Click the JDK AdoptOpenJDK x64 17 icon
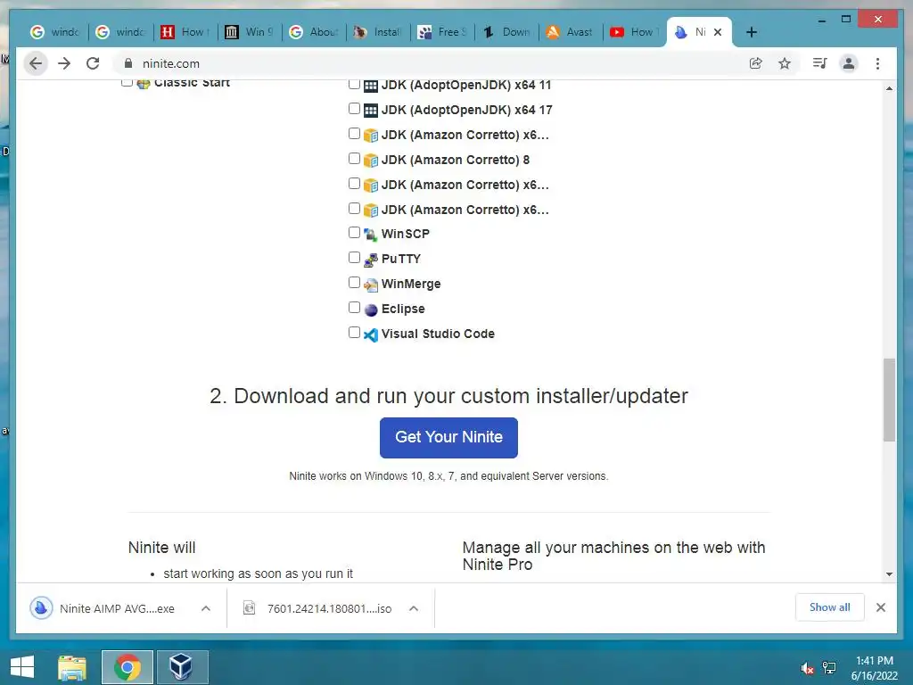The height and width of the screenshot is (685, 913). (x=370, y=110)
